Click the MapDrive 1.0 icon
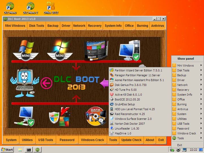Viewport: 204px width, 153px height. tap(112, 133)
